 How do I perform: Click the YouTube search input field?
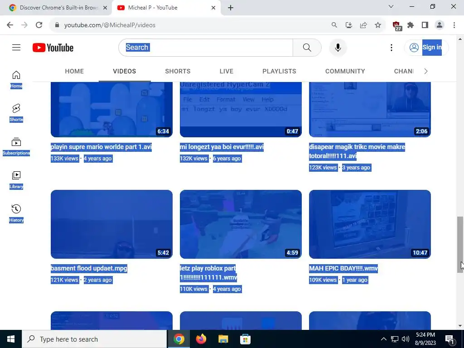[206, 47]
